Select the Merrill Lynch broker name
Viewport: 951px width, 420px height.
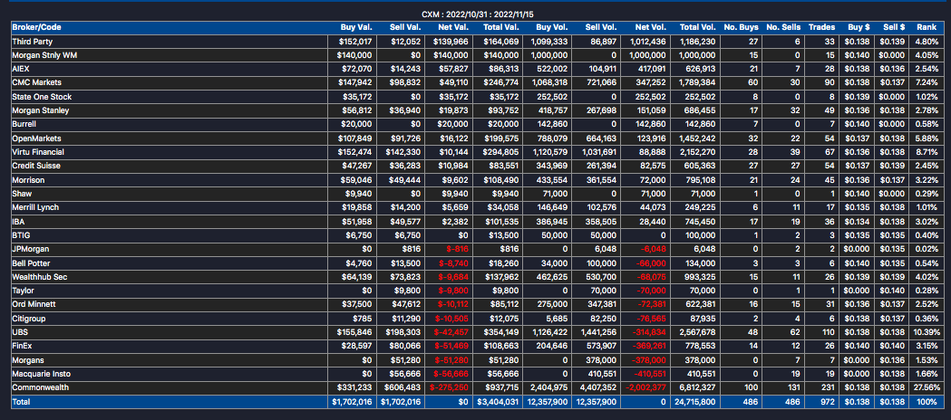point(35,207)
